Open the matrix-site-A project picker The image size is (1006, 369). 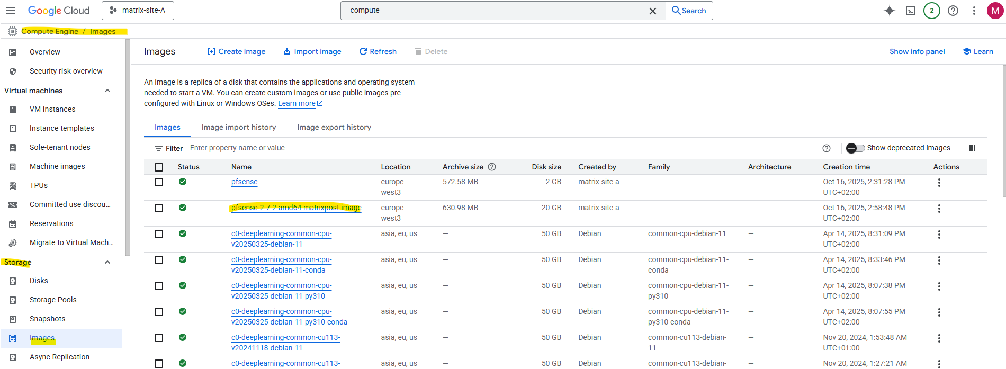pos(138,11)
